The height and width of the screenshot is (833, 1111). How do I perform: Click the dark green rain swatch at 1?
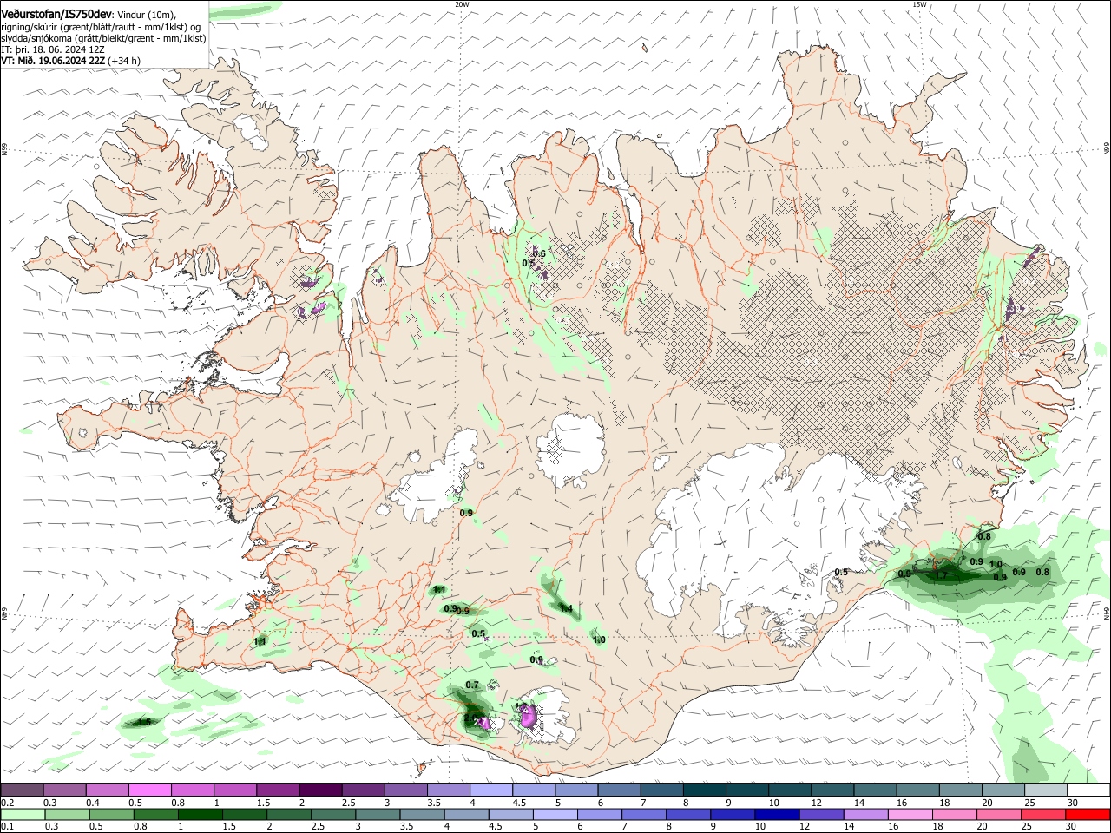[x=200, y=815]
